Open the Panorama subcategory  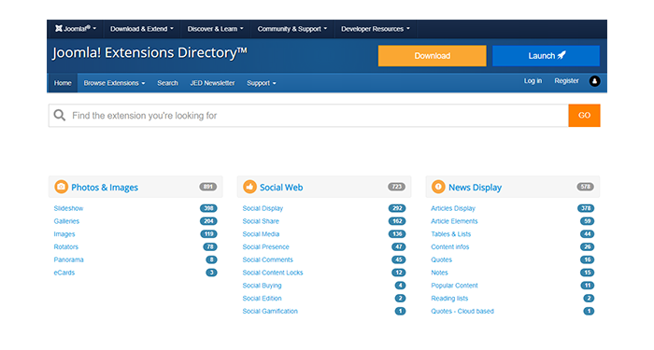coord(68,259)
